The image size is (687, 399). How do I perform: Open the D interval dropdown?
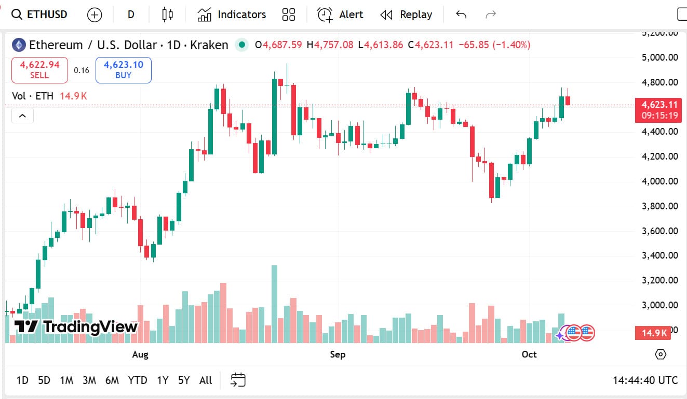pyautogui.click(x=131, y=15)
